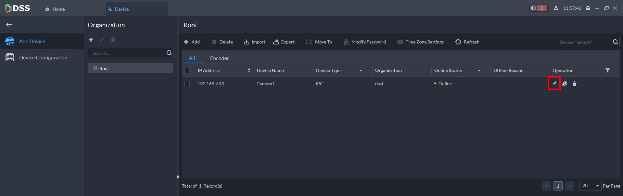
Task: Click the Device Name/IP search field
Action: click(583, 42)
